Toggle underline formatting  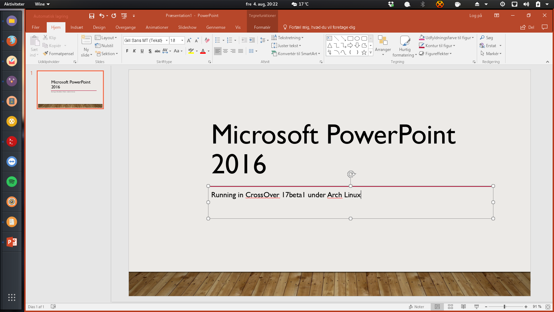(x=142, y=51)
